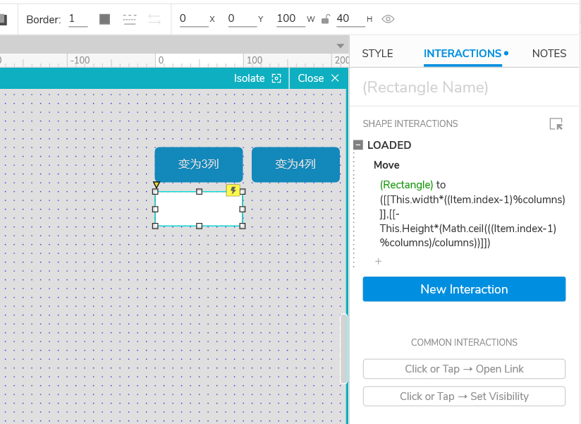Viewport: 581px width, 424px height.
Task: Click the Isolate icon in repeater header
Action: [276, 78]
